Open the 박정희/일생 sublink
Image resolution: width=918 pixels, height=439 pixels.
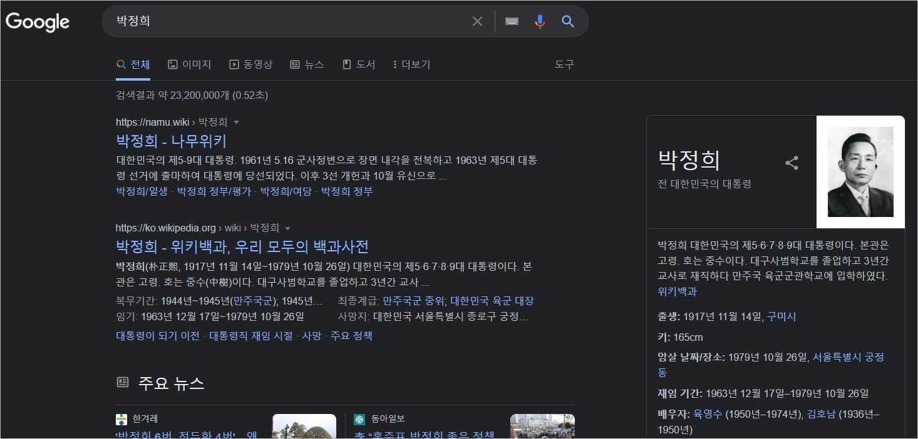[142, 191]
